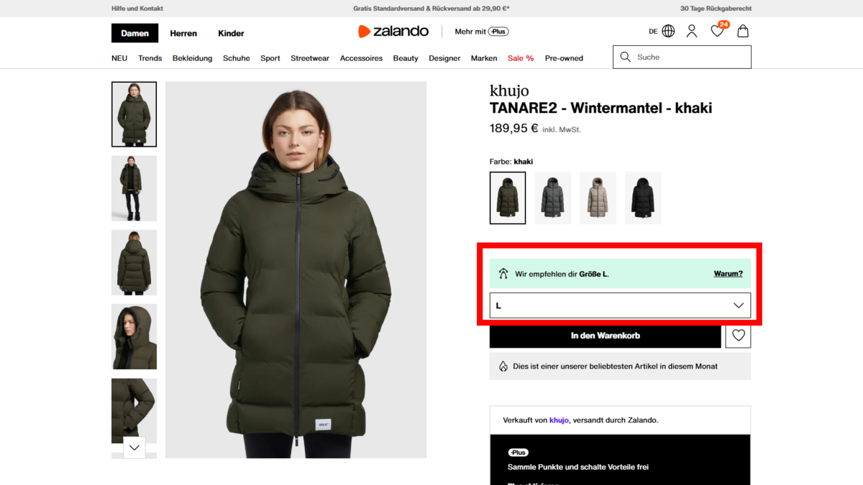Click the search magnifier icon

pos(625,57)
